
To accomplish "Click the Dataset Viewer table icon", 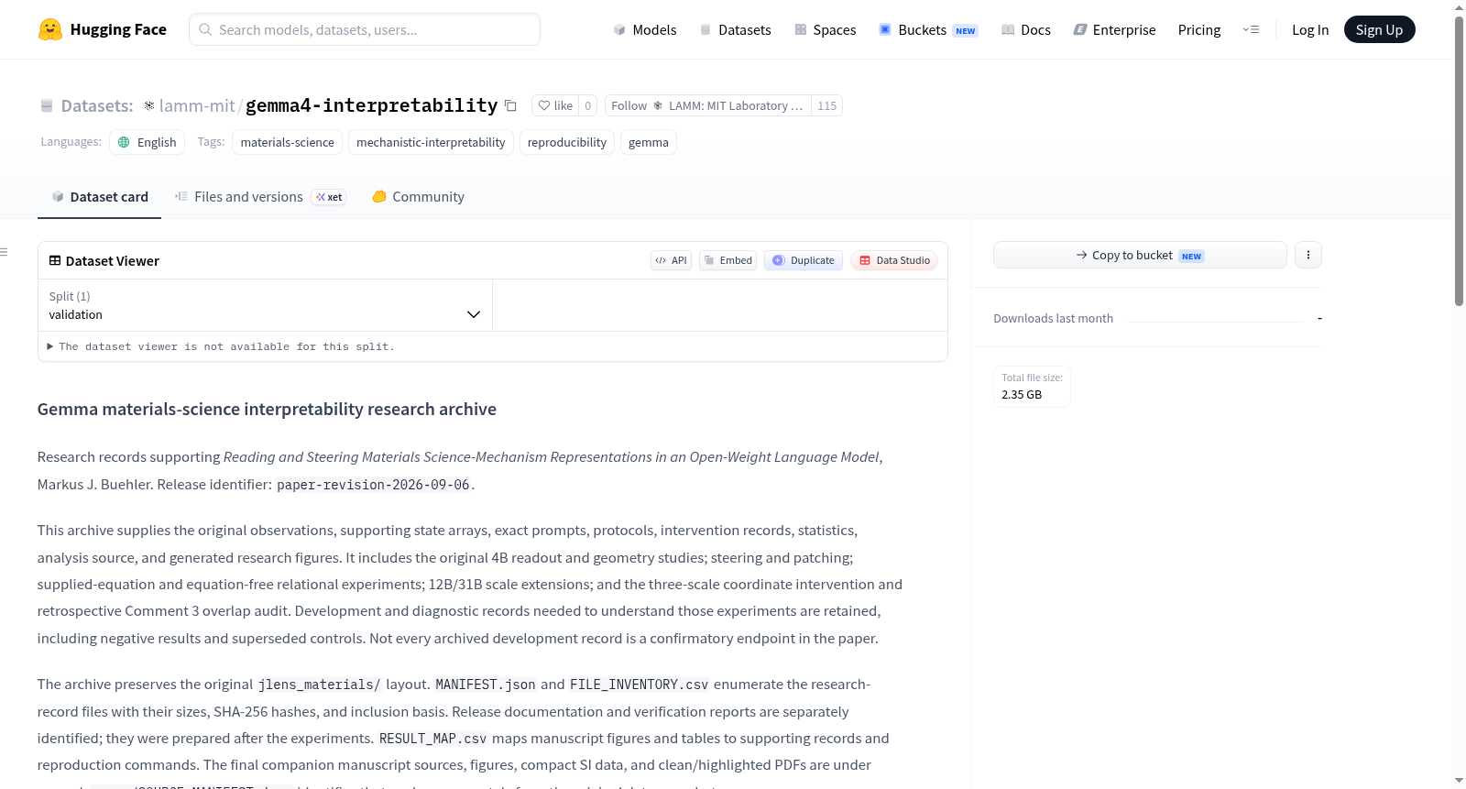I will [55, 260].
